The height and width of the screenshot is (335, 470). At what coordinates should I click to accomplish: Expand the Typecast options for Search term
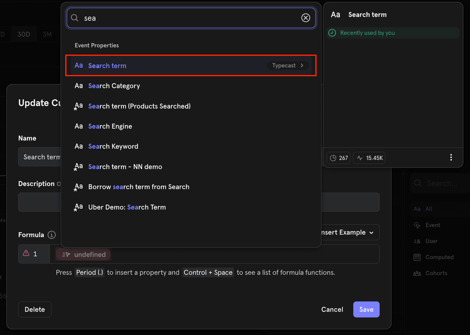point(287,65)
